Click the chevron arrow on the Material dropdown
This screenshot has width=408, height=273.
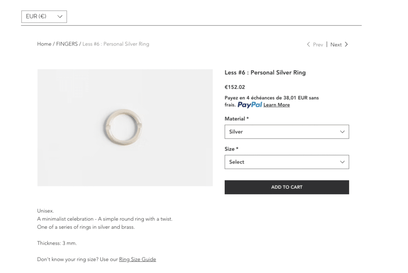(x=342, y=131)
